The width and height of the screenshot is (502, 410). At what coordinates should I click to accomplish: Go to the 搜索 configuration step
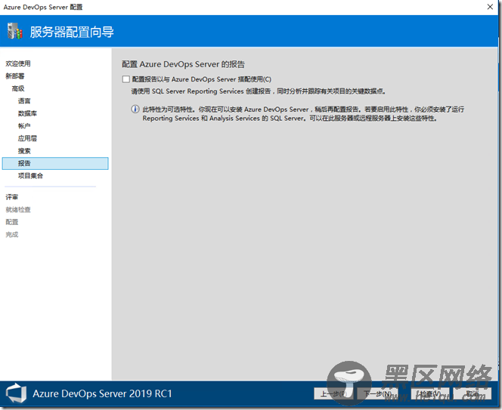click(x=24, y=151)
